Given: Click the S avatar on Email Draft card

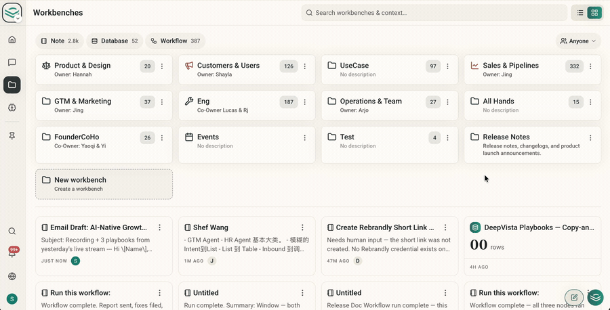Looking at the screenshot, I should (x=75, y=261).
